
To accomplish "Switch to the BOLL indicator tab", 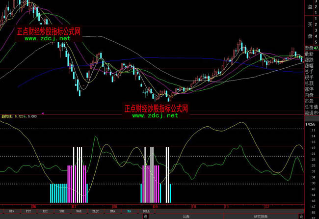I will tap(146, 210).
